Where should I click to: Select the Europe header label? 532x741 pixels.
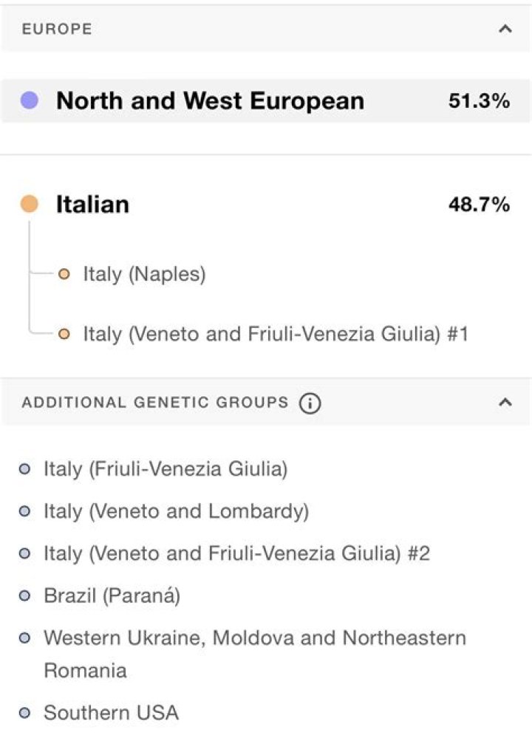click(58, 30)
